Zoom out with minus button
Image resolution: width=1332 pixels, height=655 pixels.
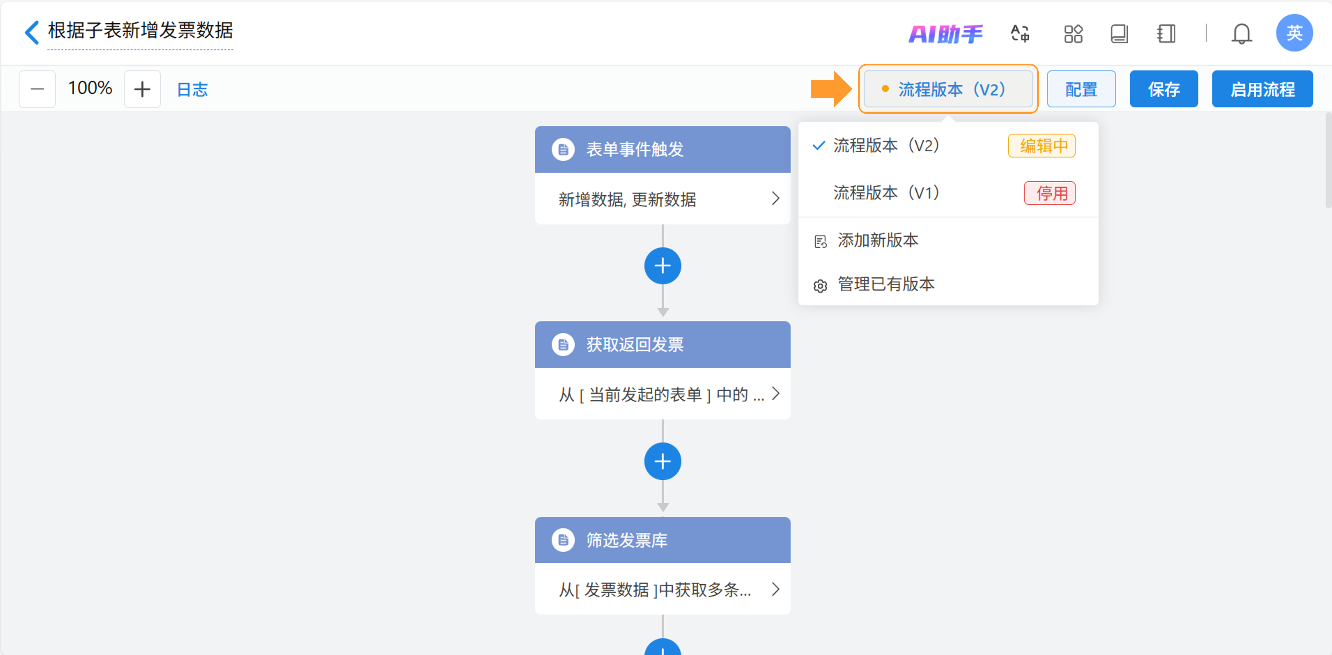(37, 89)
